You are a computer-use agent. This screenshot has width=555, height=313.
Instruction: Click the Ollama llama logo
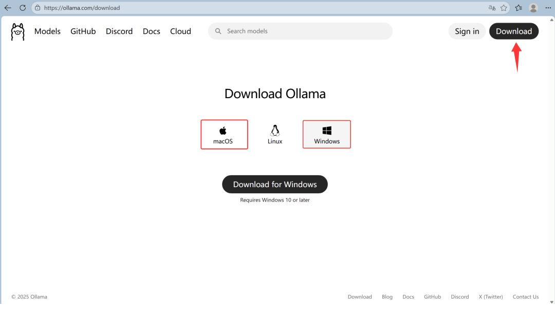17,32
